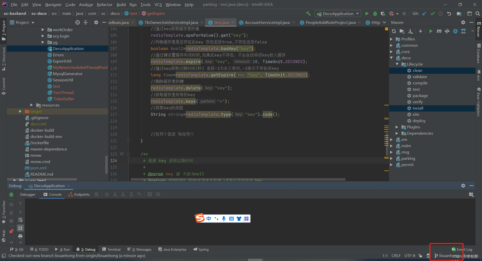Add Maven project with plus icon

(x=420, y=31)
